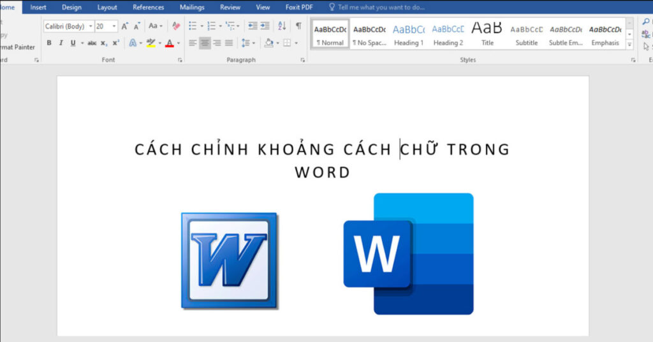Apply the Emphasis style
653x342 pixels.
(605, 34)
